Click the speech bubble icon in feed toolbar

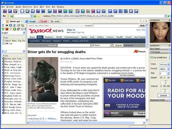point(22,26)
